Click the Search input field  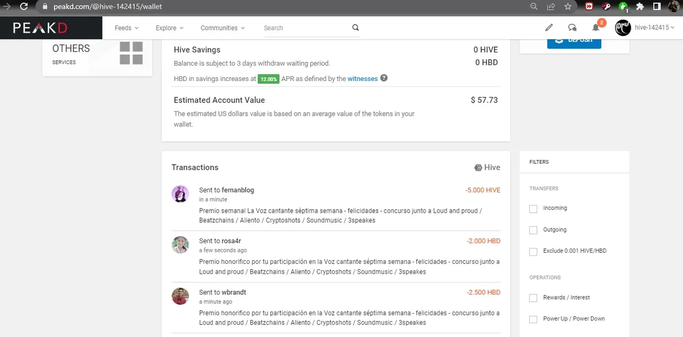point(307,28)
